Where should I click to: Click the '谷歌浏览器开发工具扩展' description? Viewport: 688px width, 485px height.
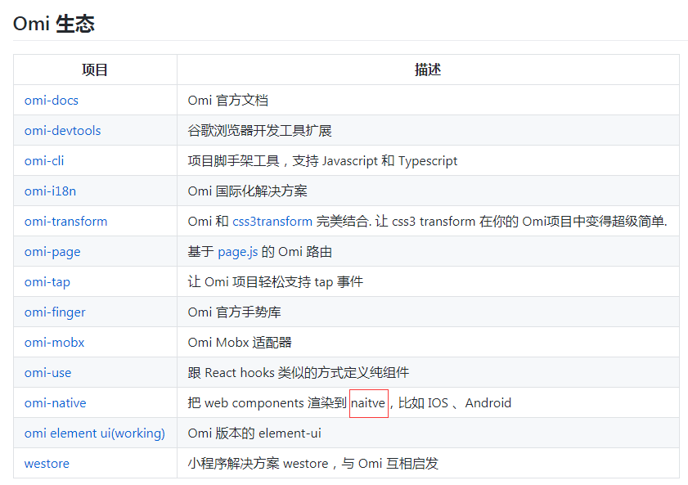(260, 131)
